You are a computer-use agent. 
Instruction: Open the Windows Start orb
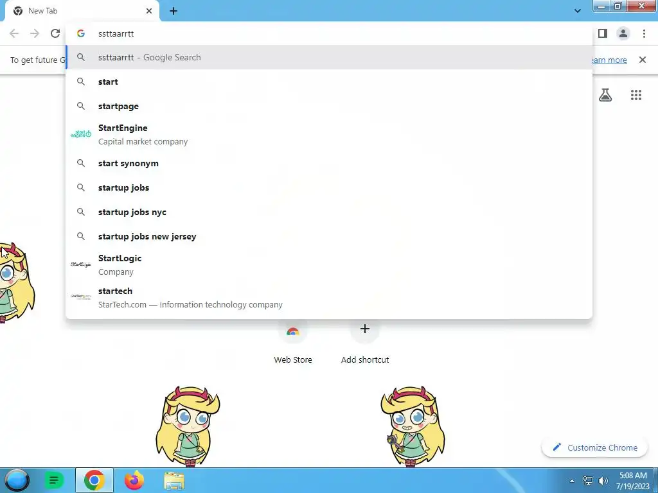coord(17,480)
